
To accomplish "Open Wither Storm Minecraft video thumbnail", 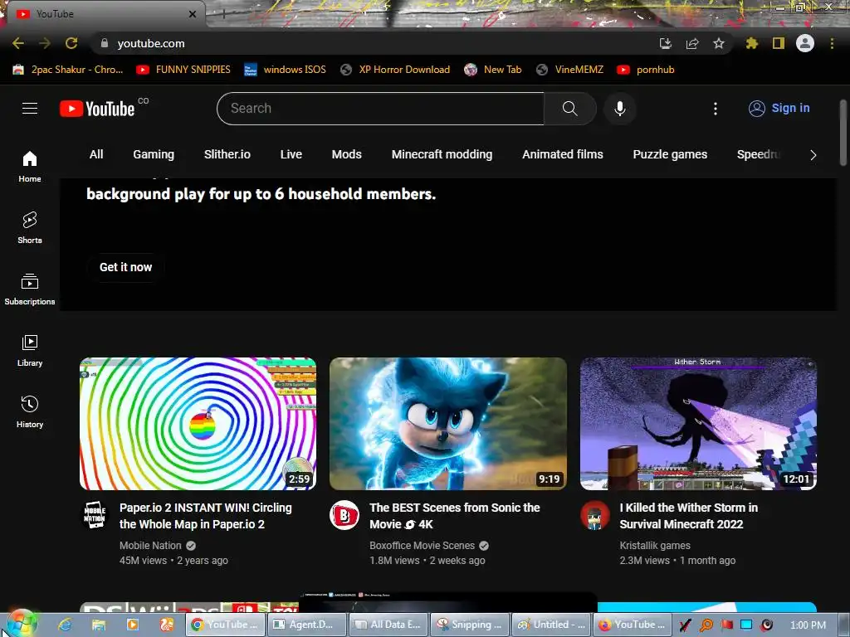I will click(698, 424).
